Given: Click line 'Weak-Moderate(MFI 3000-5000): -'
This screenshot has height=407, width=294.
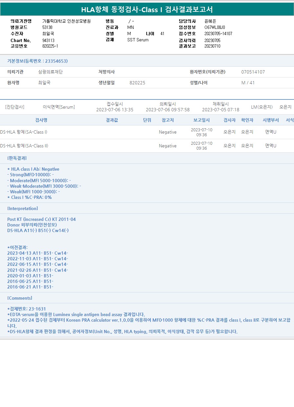Looking at the screenshot, I should tap(44, 186).
